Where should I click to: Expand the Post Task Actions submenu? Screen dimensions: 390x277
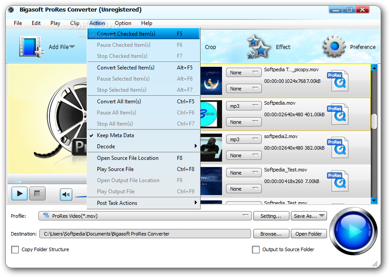144,203
